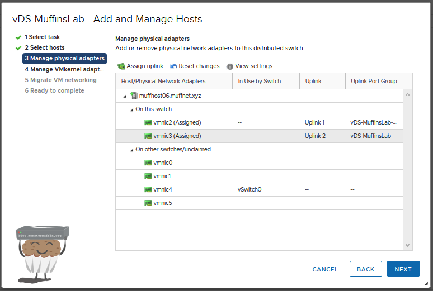Select the vmnic5 adapter row
The image size is (433, 291).
point(258,203)
